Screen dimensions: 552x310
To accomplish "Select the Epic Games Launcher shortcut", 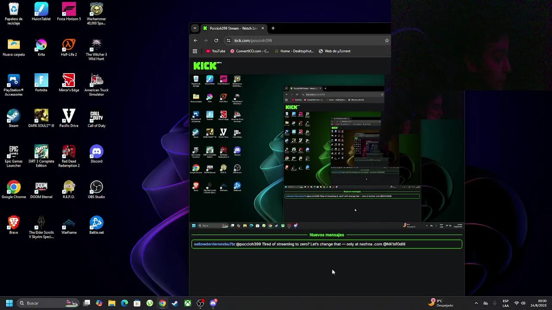I will (x=14, y=156).
